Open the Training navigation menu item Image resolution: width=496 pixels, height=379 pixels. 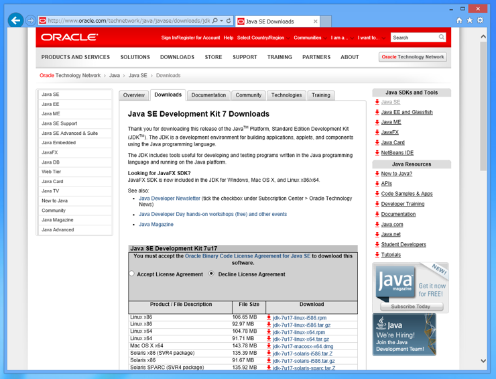pyautogui.click(x=280, y=57)
